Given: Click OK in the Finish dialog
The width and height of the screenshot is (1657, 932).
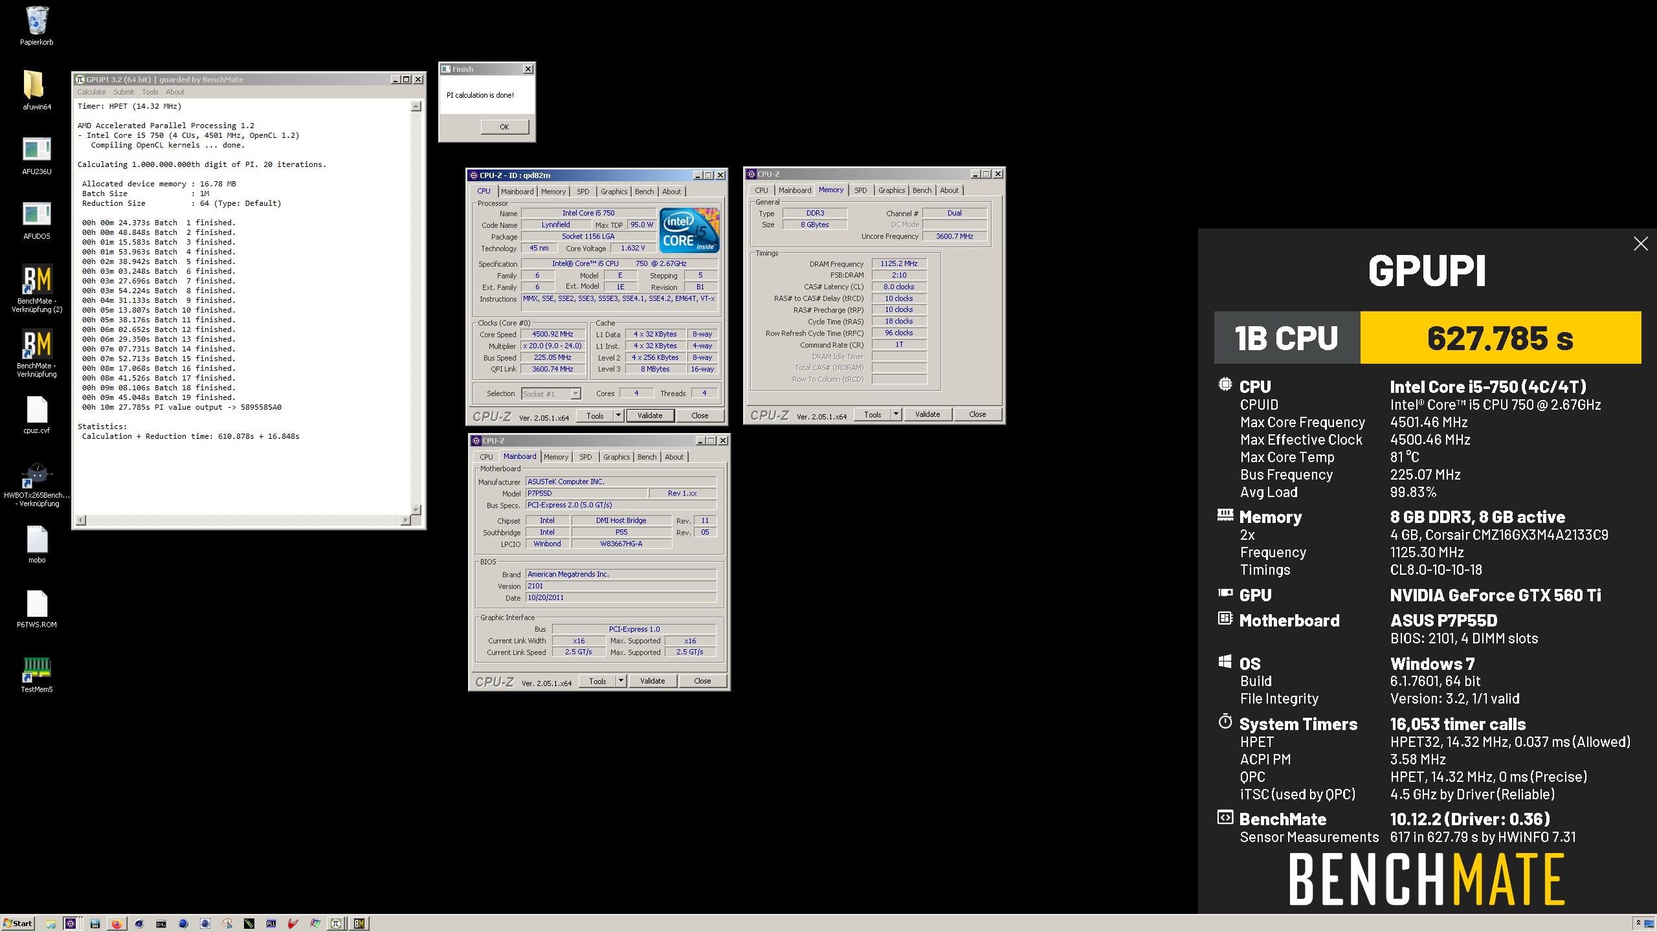Looking at the screenshot, I should (x=504, y=127).
